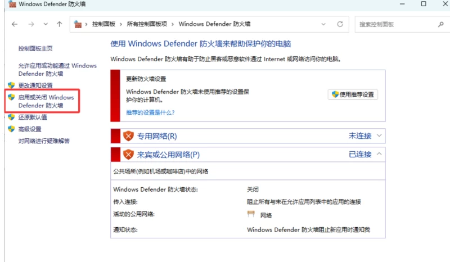The width and height of the screenshot is (450, 262).
Task: Click the firewall icon in address bar
Action: point(79,24)
